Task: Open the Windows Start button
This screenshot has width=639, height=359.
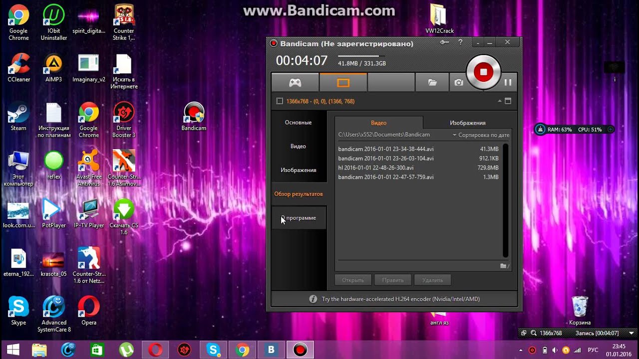Action: (13, 350)
